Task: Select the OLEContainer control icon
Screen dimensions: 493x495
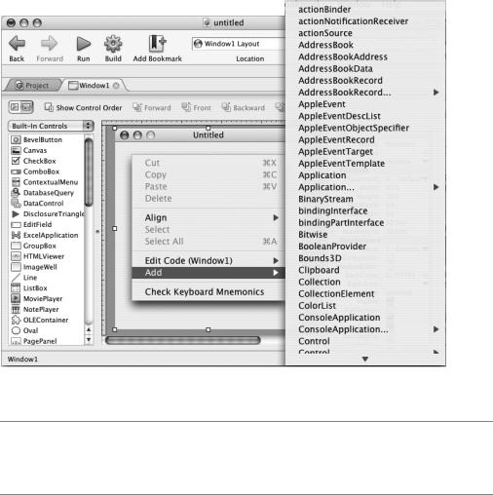Action: (x=16, y=320)
